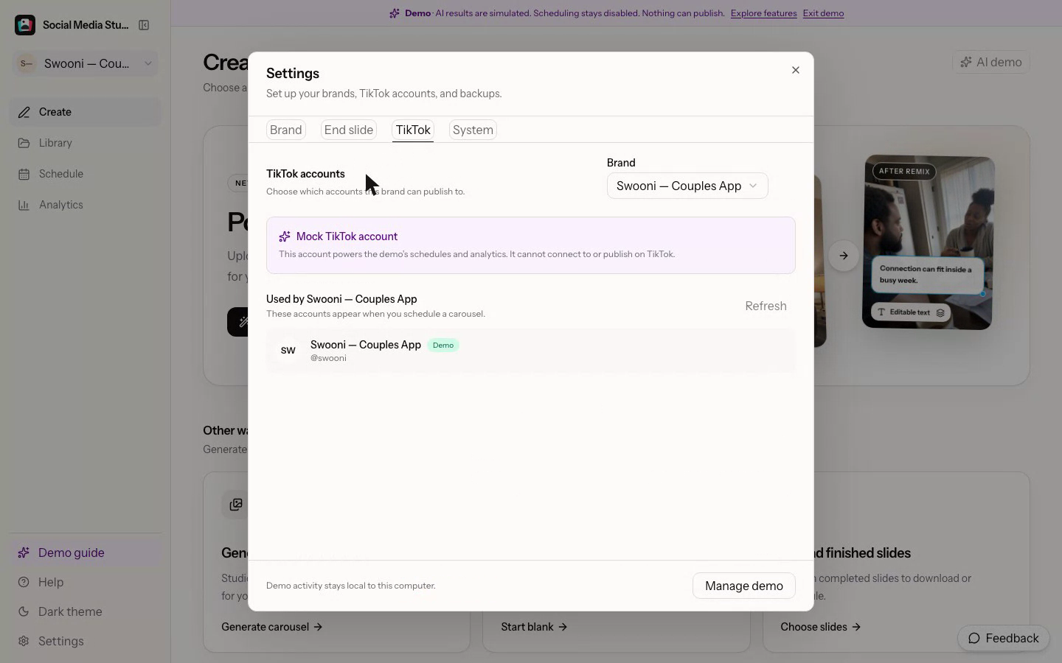Open Settings in the sidebar

tap(86, 641)
